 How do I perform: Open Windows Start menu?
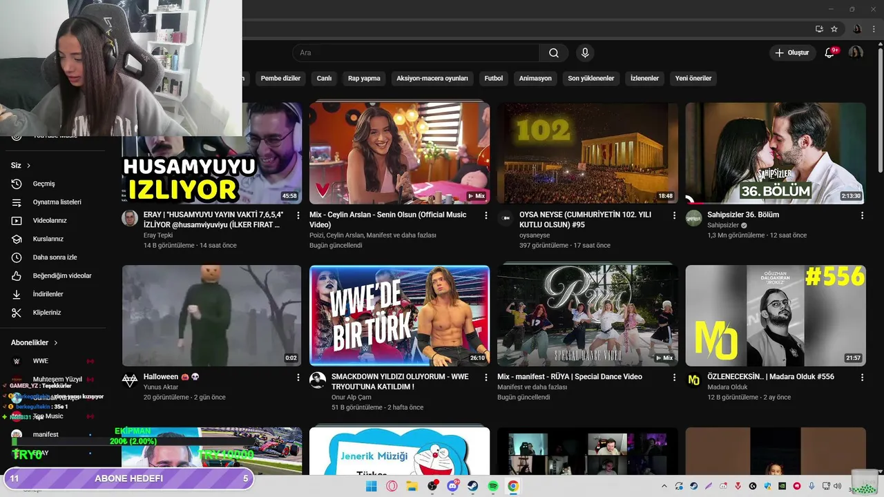click(371, 486)
